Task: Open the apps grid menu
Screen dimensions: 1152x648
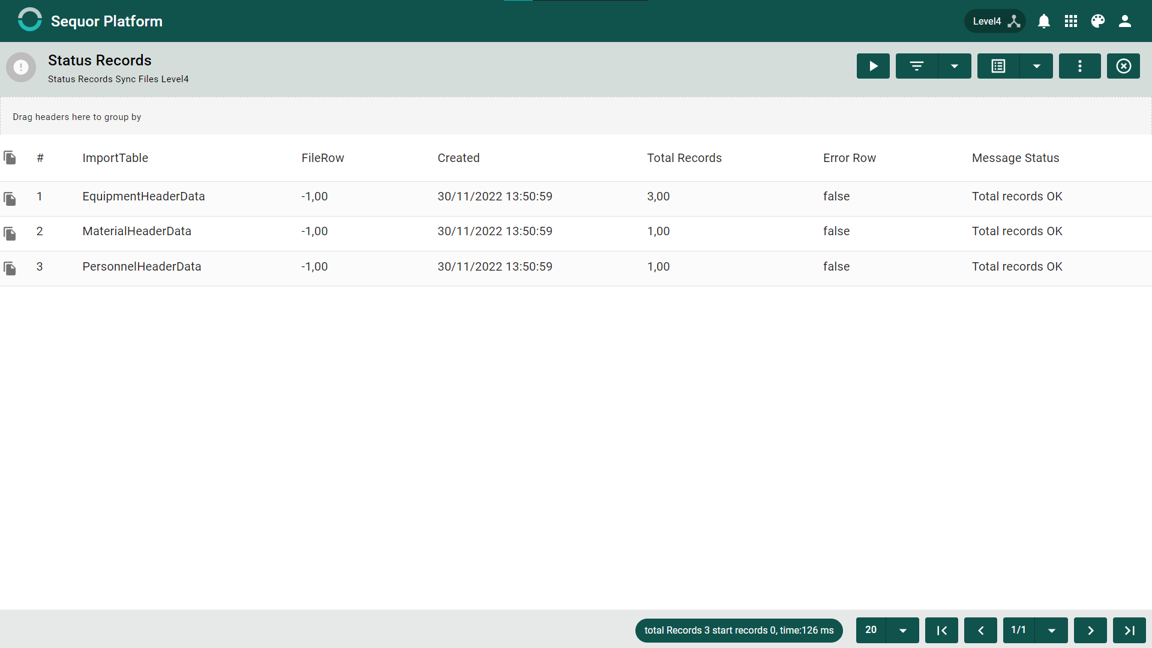Action: click(1071, 21)
